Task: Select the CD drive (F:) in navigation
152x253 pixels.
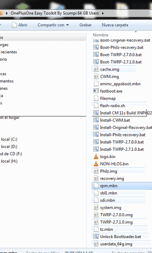Action: tap(11, 154)
